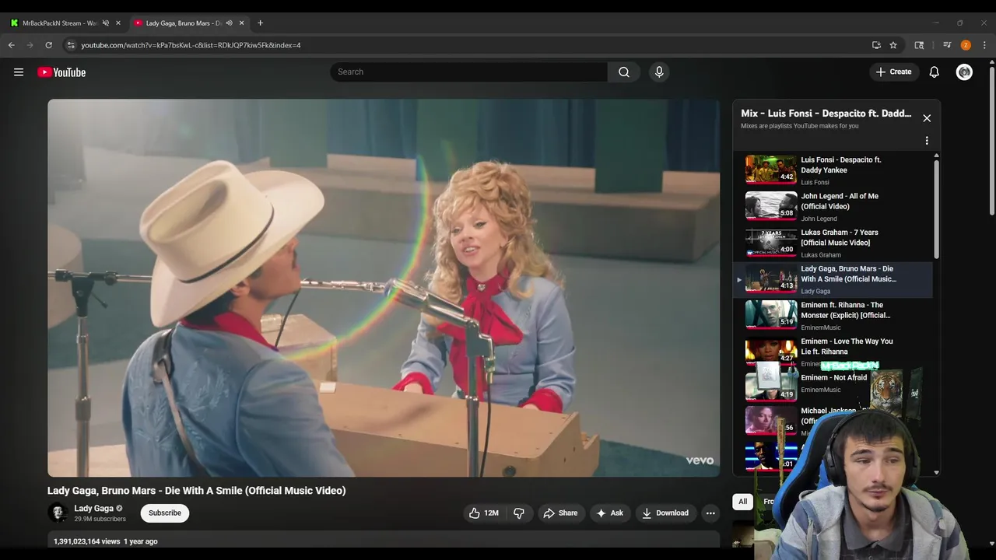The image size is (996, 560).
Task: Select the All filter chip
Action: point(742,502)
